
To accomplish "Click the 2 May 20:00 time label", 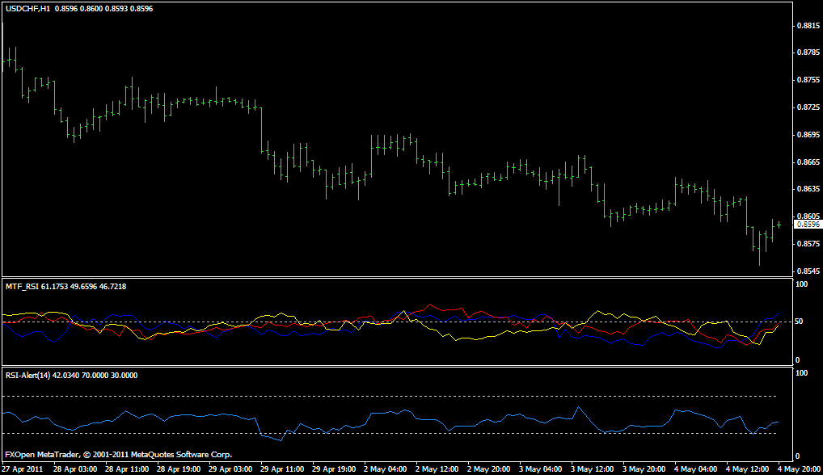I will [488, 469].
